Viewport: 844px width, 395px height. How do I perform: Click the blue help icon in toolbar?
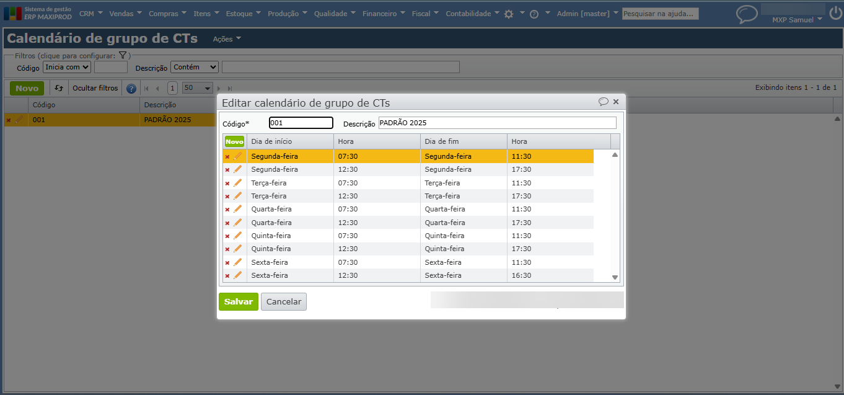[x=131, y=88]
